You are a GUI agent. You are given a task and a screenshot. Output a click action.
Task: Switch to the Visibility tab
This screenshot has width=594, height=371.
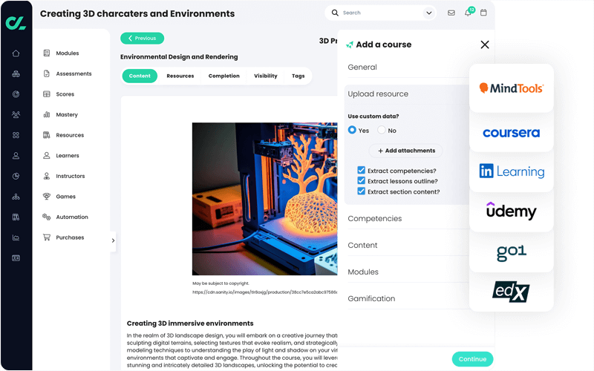point(265,76)
